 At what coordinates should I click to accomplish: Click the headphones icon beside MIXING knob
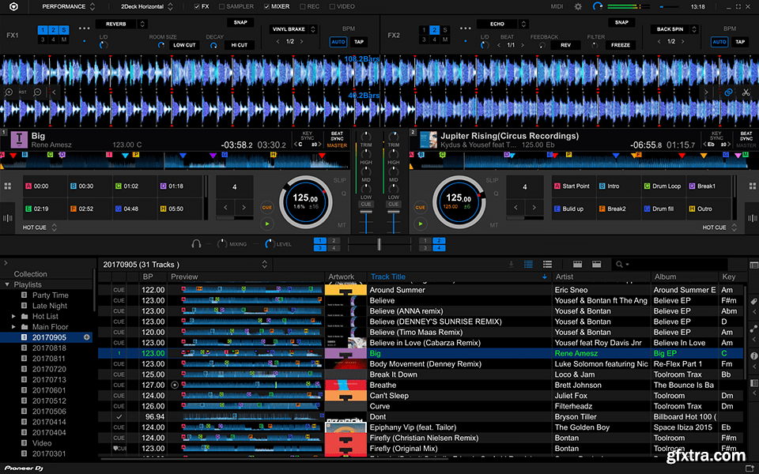click(x=196, y=244)
